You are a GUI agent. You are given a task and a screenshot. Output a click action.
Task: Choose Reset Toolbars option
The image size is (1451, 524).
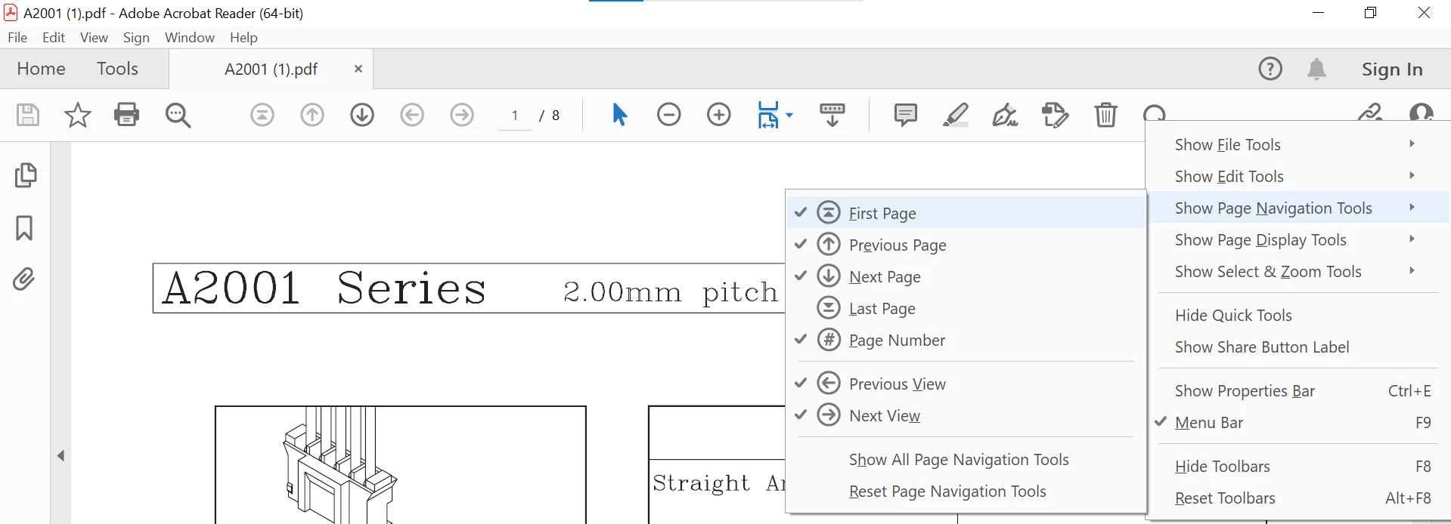pos(1298,498)
